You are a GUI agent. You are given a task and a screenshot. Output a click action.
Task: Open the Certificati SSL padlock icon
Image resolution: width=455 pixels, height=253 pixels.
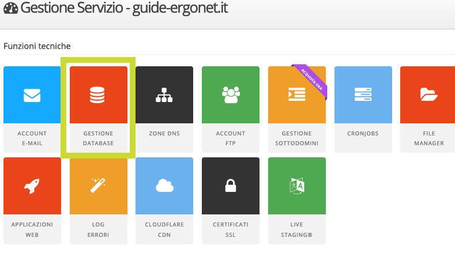230,186
